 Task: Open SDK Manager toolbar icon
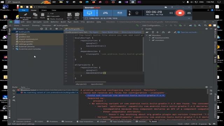click(199, 26)
